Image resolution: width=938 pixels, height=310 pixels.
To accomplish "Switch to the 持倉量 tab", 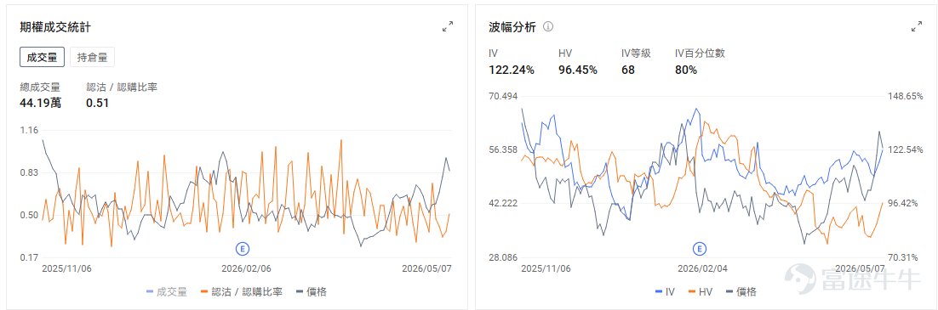I will (92, 58).
